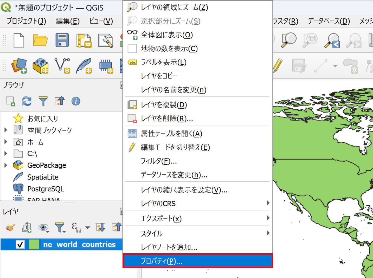The height and width of the screenshot is (278, 373).
Task: Open the プロジェクト(J) menu
Action: [27, 21]
